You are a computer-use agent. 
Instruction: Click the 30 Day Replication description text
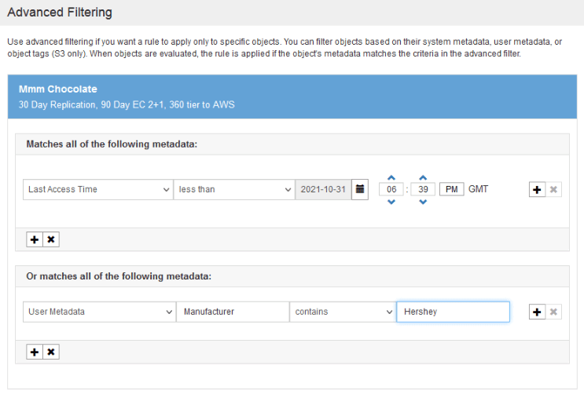pyautogui.click(x=127, y=105)
